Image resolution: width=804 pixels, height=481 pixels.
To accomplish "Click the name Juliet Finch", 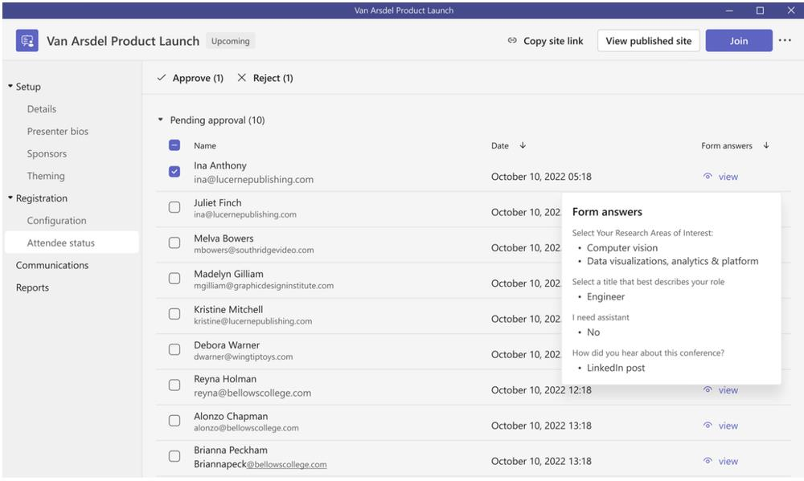I will (x=217, y=203).
